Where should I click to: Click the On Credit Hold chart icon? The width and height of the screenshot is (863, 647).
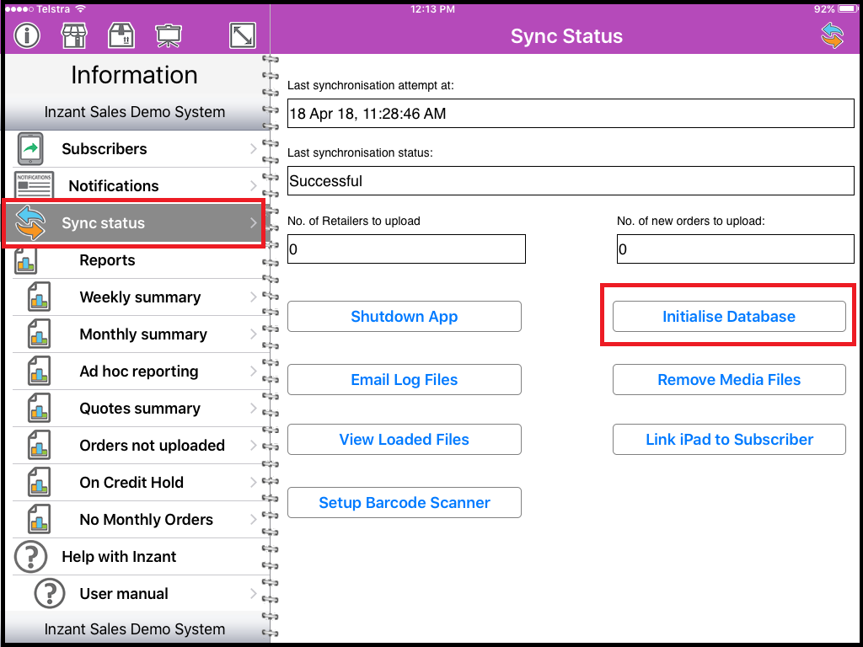(39, 483)
